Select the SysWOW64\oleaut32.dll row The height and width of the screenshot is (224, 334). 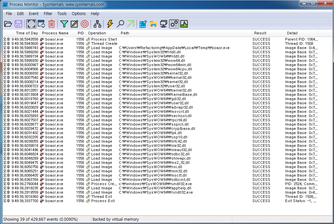(160, 150)
